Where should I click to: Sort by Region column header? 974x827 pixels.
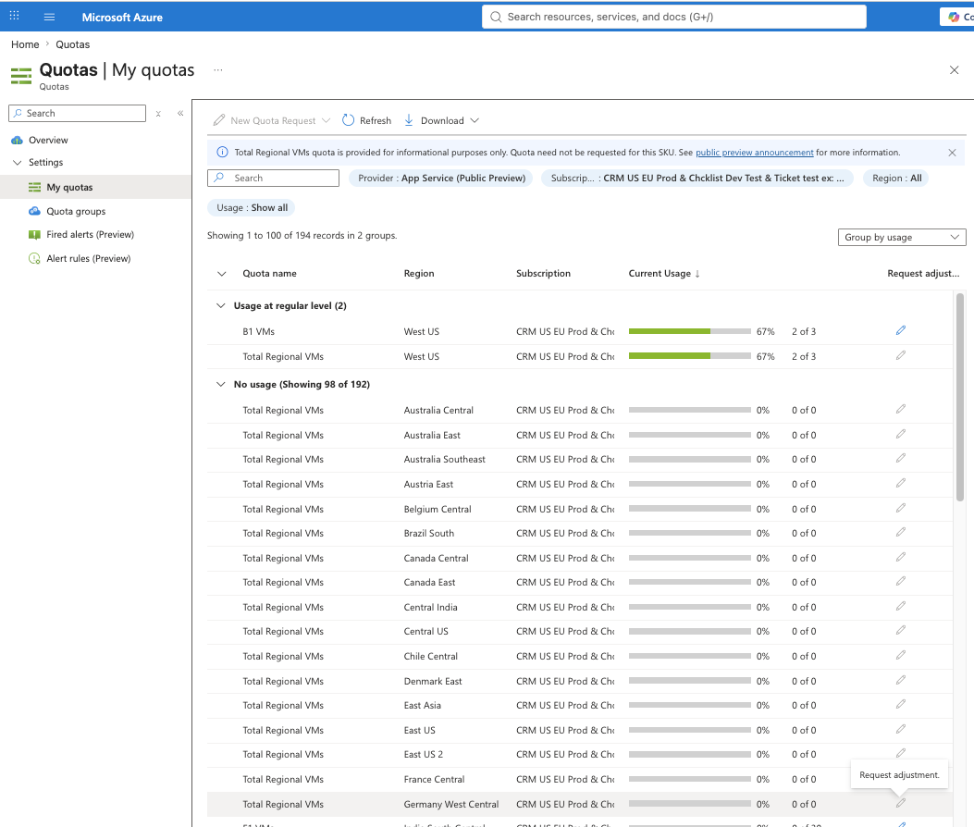[419, 274]
